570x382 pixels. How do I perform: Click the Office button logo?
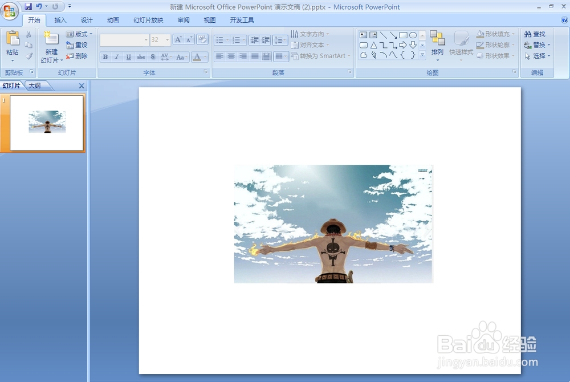[x=10, y=10]
